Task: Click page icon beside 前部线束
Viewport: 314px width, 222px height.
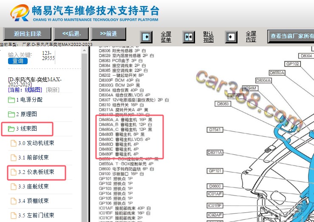Action: click(14, 158)
